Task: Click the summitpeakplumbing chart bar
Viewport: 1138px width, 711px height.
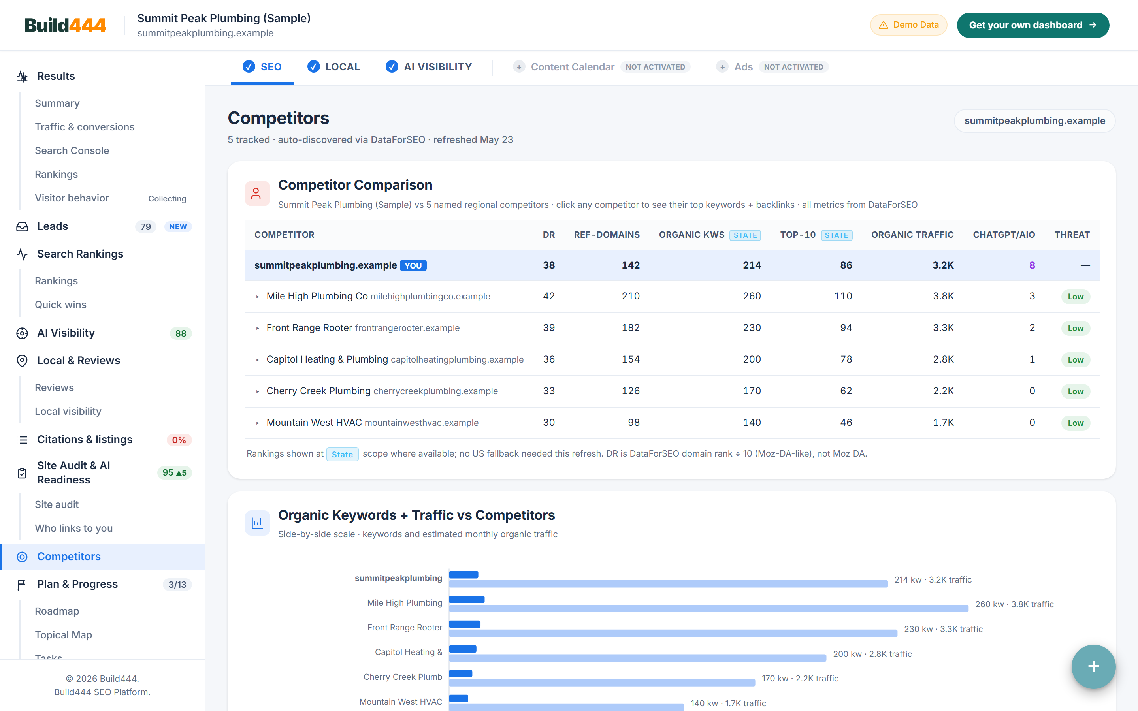Action: click(x=668, y=580)
